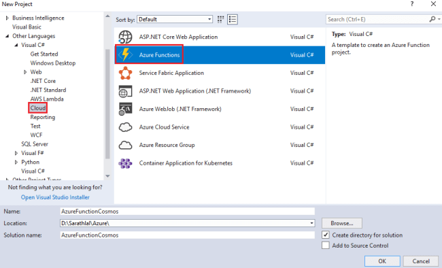Screen dimensions: 442x268
Task: Select .NET Standard category
Action: click(x=48, y=90)
